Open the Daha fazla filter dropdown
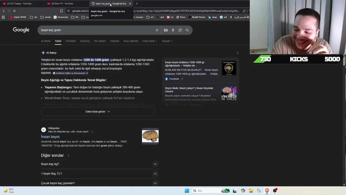The width and height of the screenshot is (346, 195). point(150,41)
